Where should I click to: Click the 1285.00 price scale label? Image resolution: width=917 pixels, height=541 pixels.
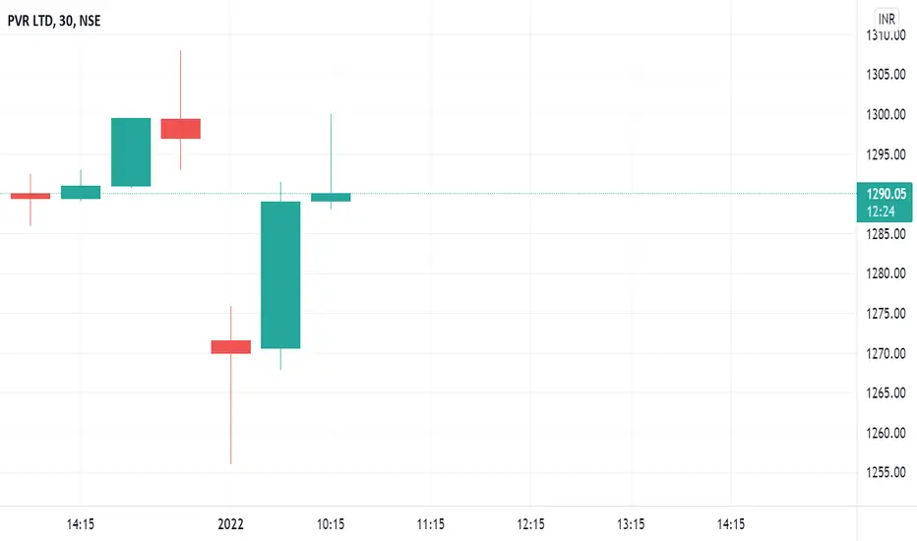(886, 234)
